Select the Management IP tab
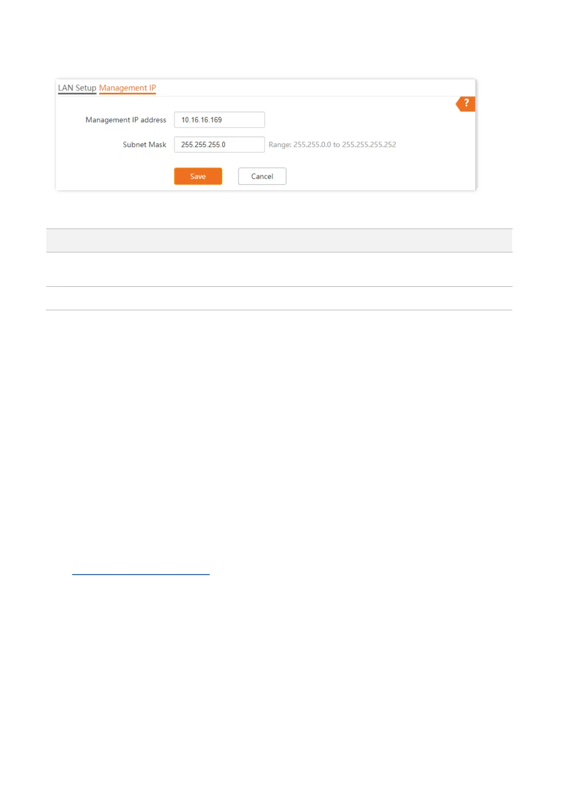The width and height of the screenshot is (569, 805). 128,88
